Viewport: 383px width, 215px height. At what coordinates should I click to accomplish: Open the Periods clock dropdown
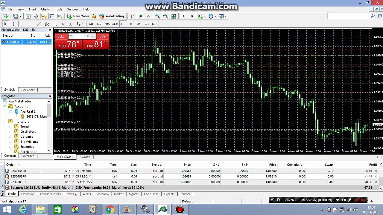tap(212, 16)
